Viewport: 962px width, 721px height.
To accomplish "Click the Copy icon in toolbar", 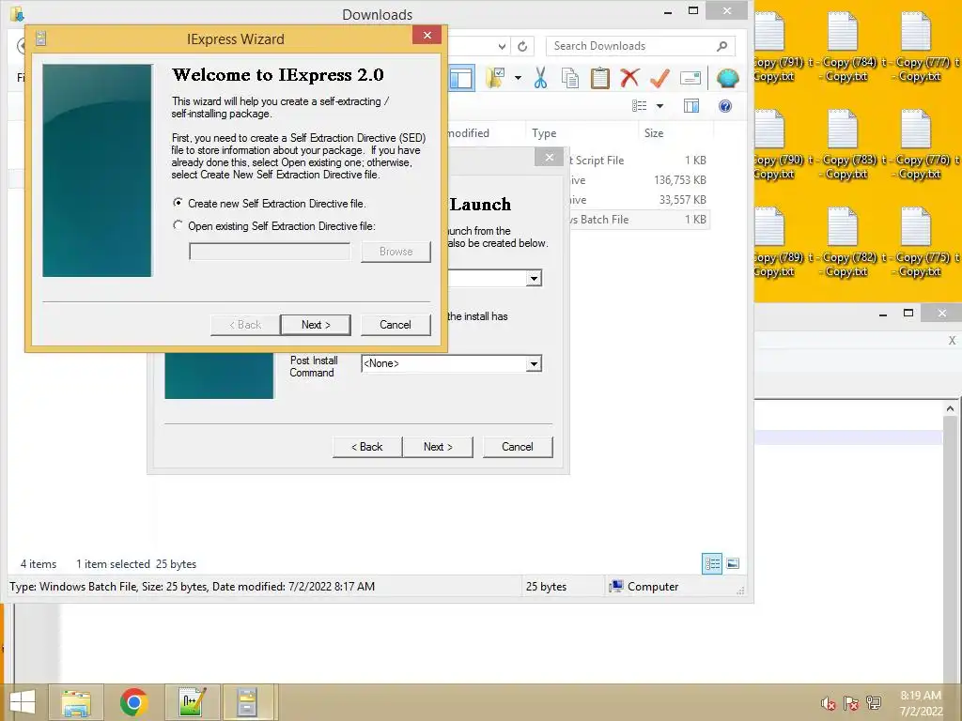I will tap(570, 78).
